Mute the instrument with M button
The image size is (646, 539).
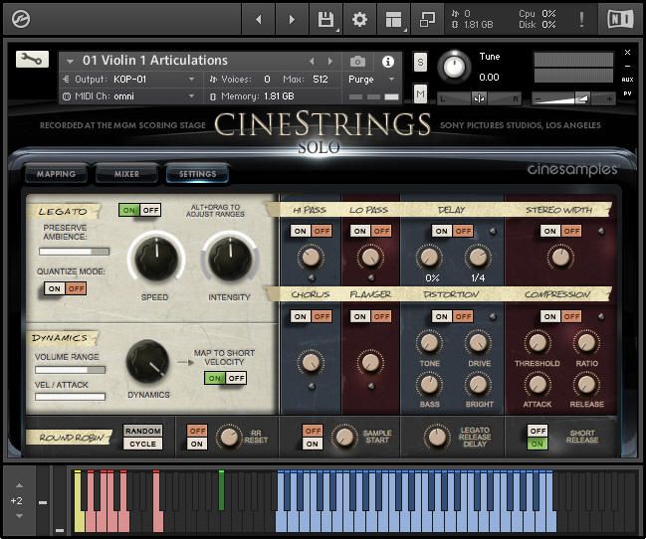[x=420, y=94]
